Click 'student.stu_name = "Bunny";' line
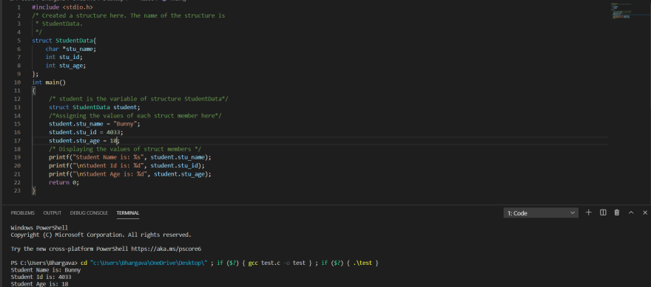651x287 pixels. click(x=95, y=124)
